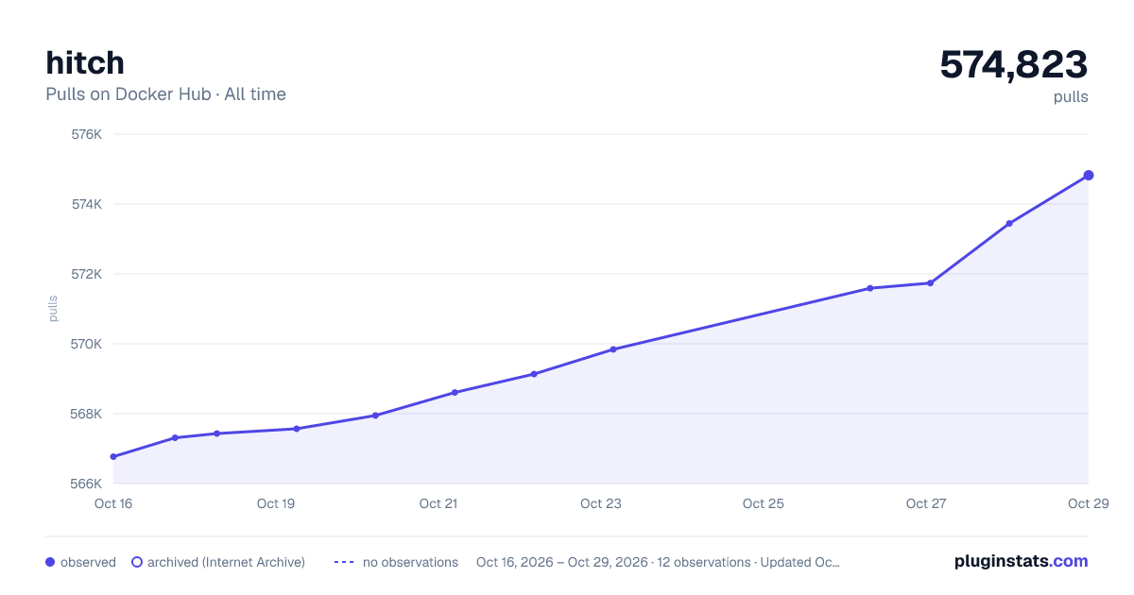Click the '572K' axis label

(x=87, y=274)
